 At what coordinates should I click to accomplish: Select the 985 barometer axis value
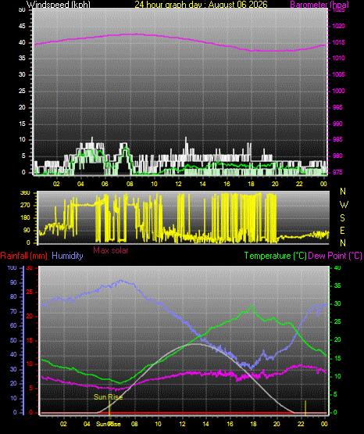click(x=337, y=139)
